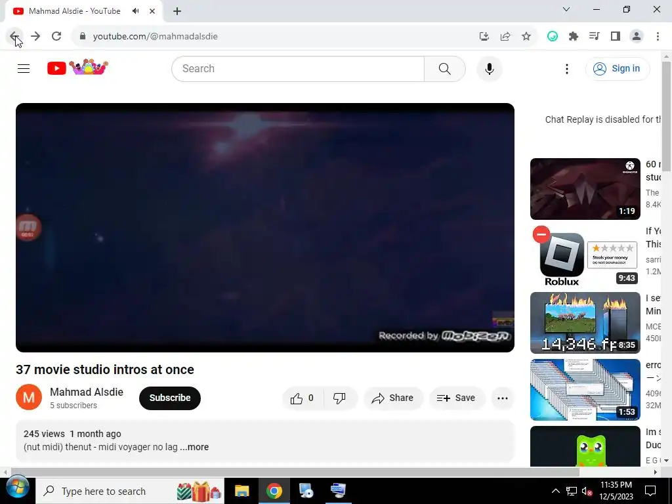Screen dimensions: 672x504
Task: Open the Duolingo owl video thumbnail
Action: pos(585,446)
